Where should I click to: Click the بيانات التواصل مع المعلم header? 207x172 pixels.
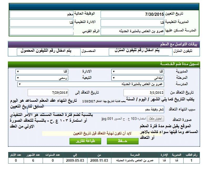click(x=104, y=44)
